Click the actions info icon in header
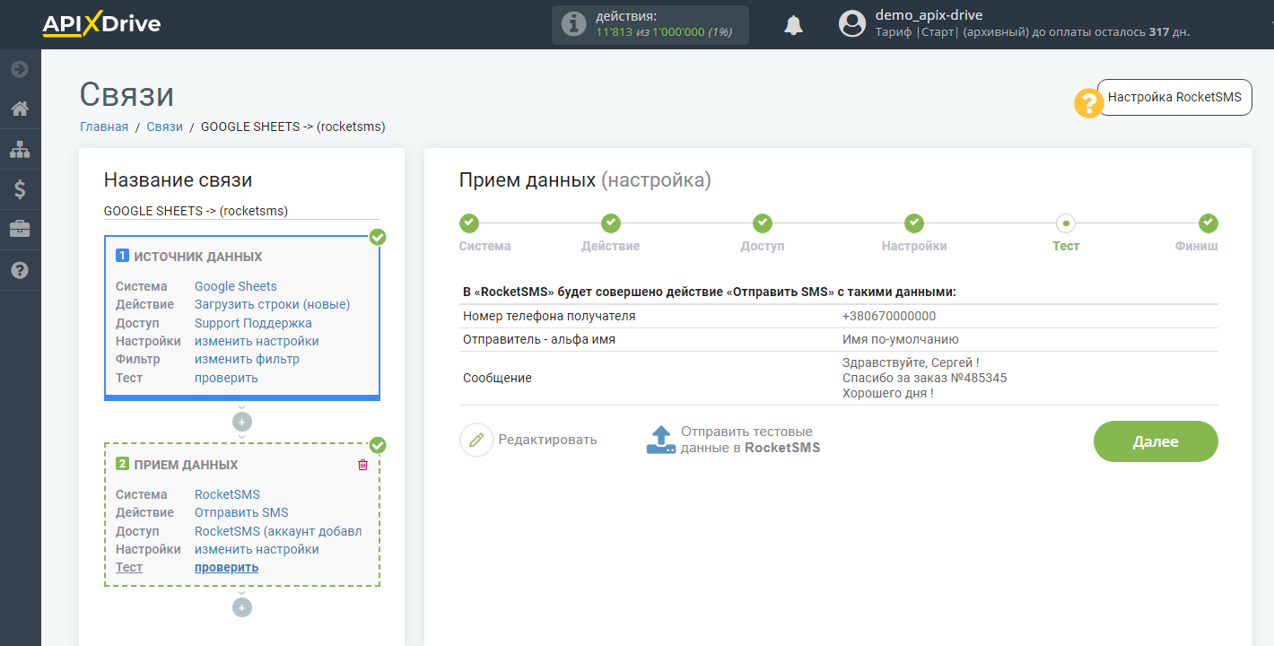The width and height of the screenshot is (1274, 646). (x=573, y=24)
